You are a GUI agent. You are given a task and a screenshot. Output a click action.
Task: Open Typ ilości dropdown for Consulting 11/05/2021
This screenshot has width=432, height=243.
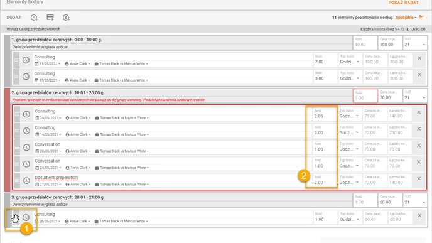point(349,60)
